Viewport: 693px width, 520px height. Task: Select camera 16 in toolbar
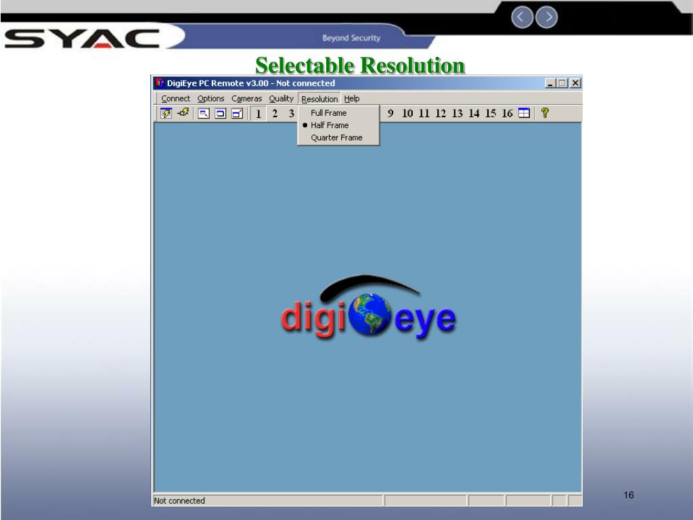tap(507, 113)
